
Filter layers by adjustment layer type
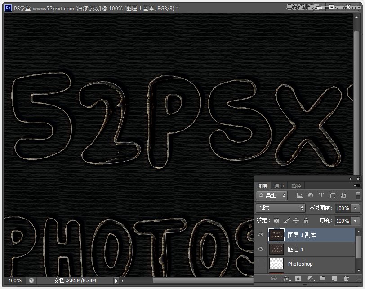[x=311, y=195]
